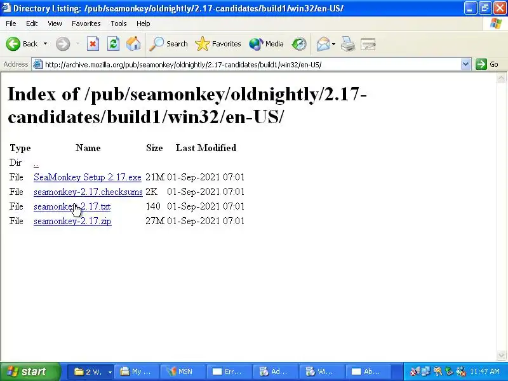
Task: Open the Edit menu
Action: tap(32, 23)
